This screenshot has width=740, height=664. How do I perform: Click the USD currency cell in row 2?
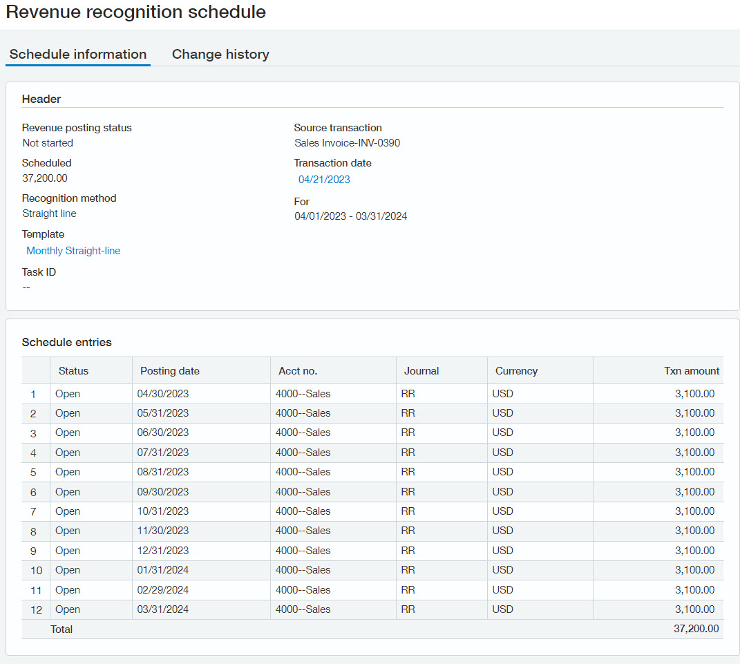pos(503,413)
